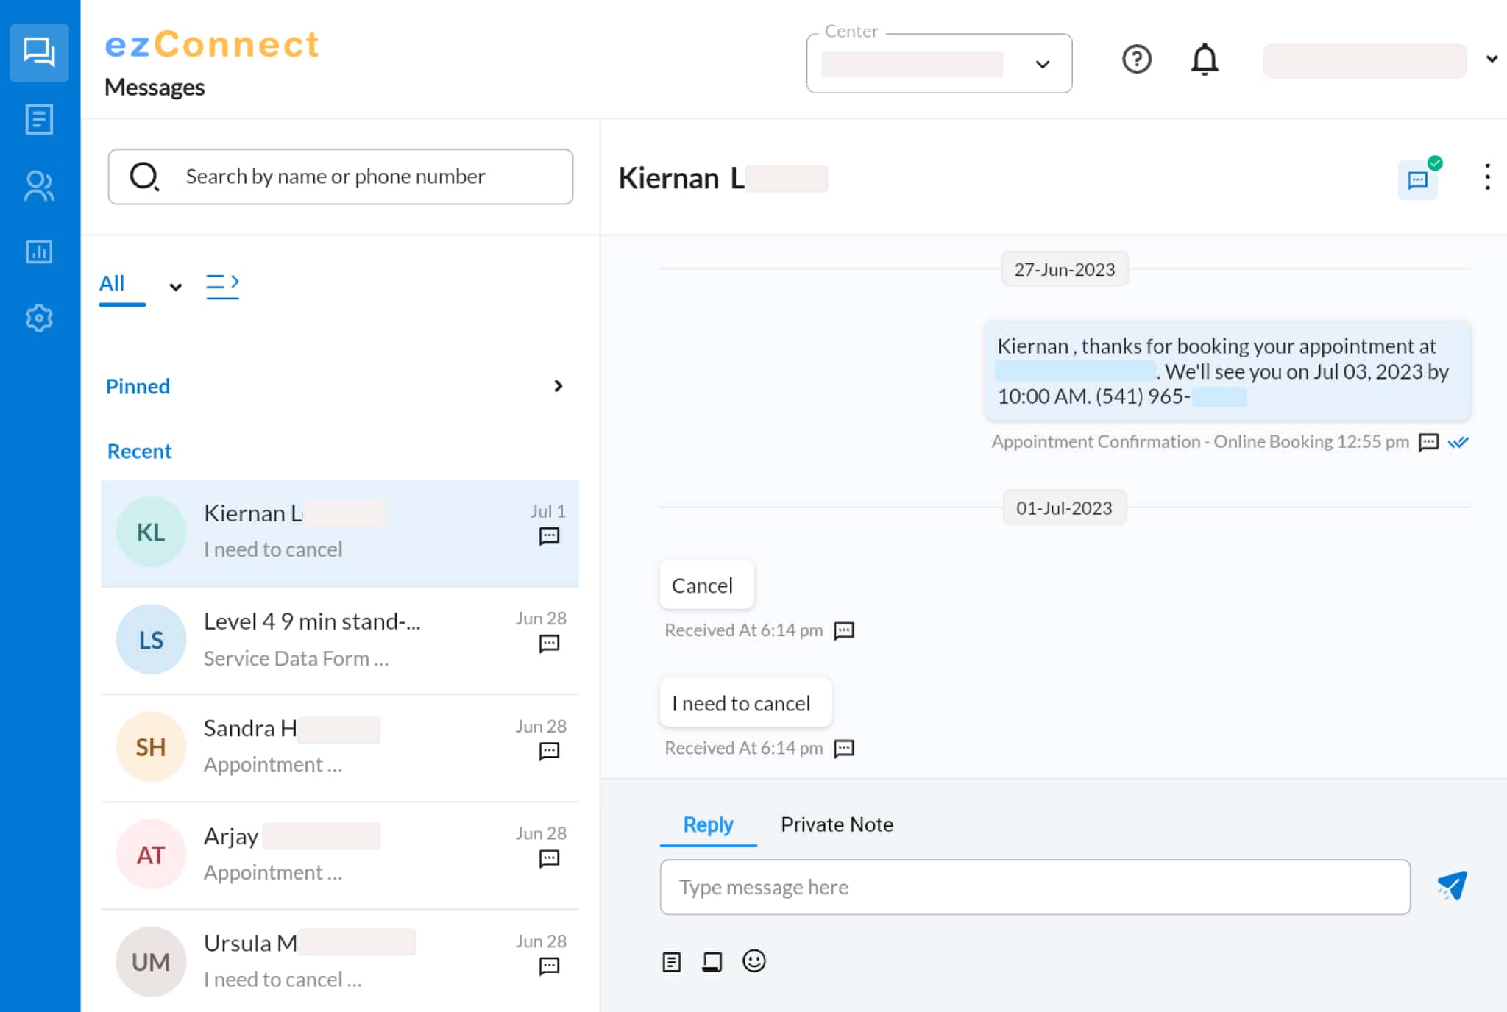Click SMS icon next to Cancel received time
1507x1012 pixels.
pos(844,630)
